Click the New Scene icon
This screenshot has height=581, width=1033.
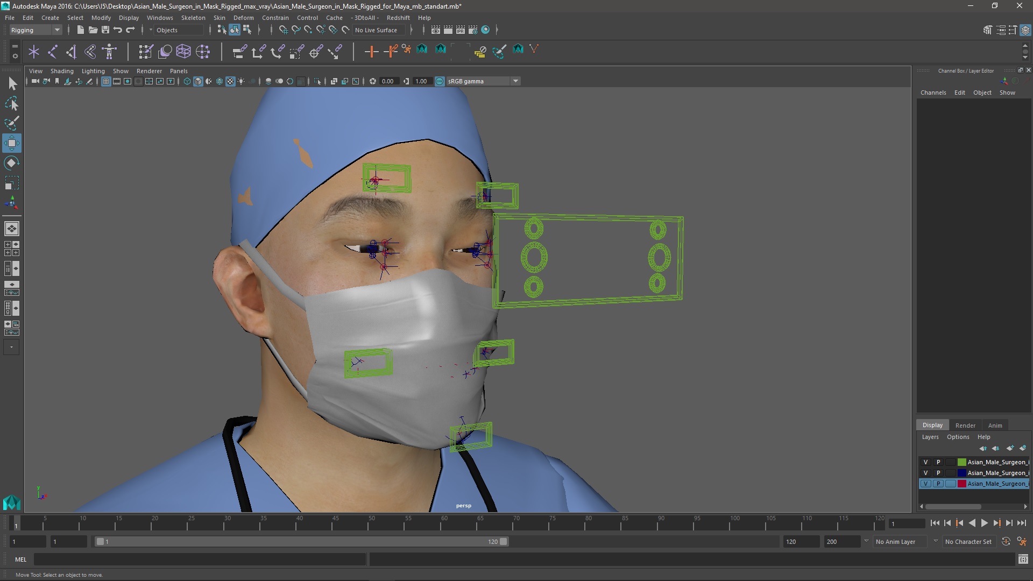tap(80, 30)
